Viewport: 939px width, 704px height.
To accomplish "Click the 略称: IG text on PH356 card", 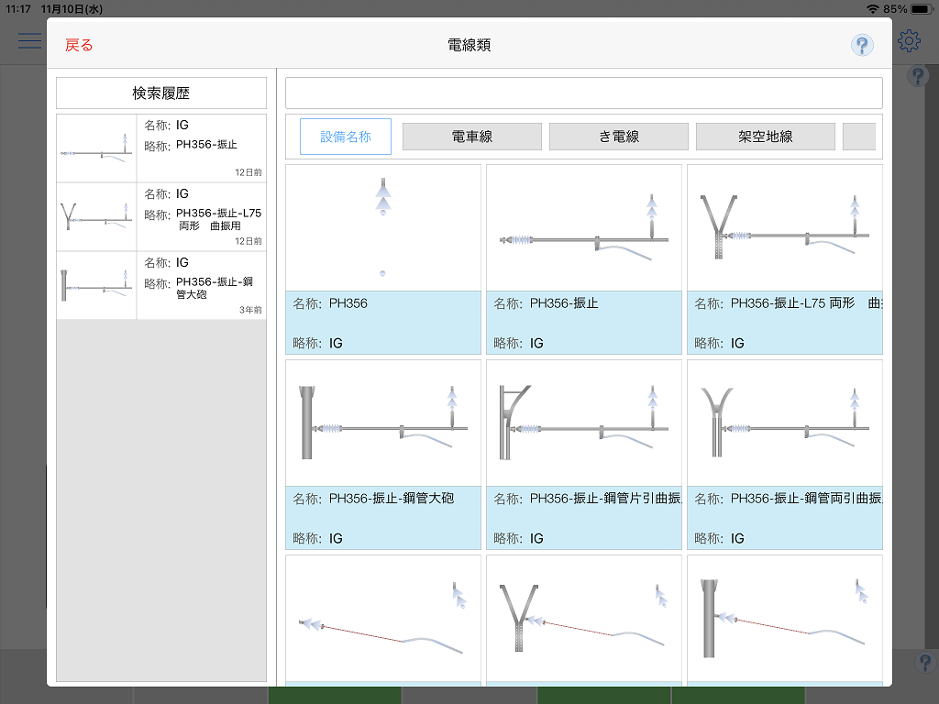I will [x=318, y=343].
